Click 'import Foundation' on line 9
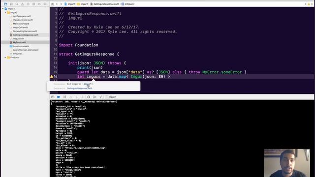Viewport: 315px width, 177px height. click(x=79, y=45)
